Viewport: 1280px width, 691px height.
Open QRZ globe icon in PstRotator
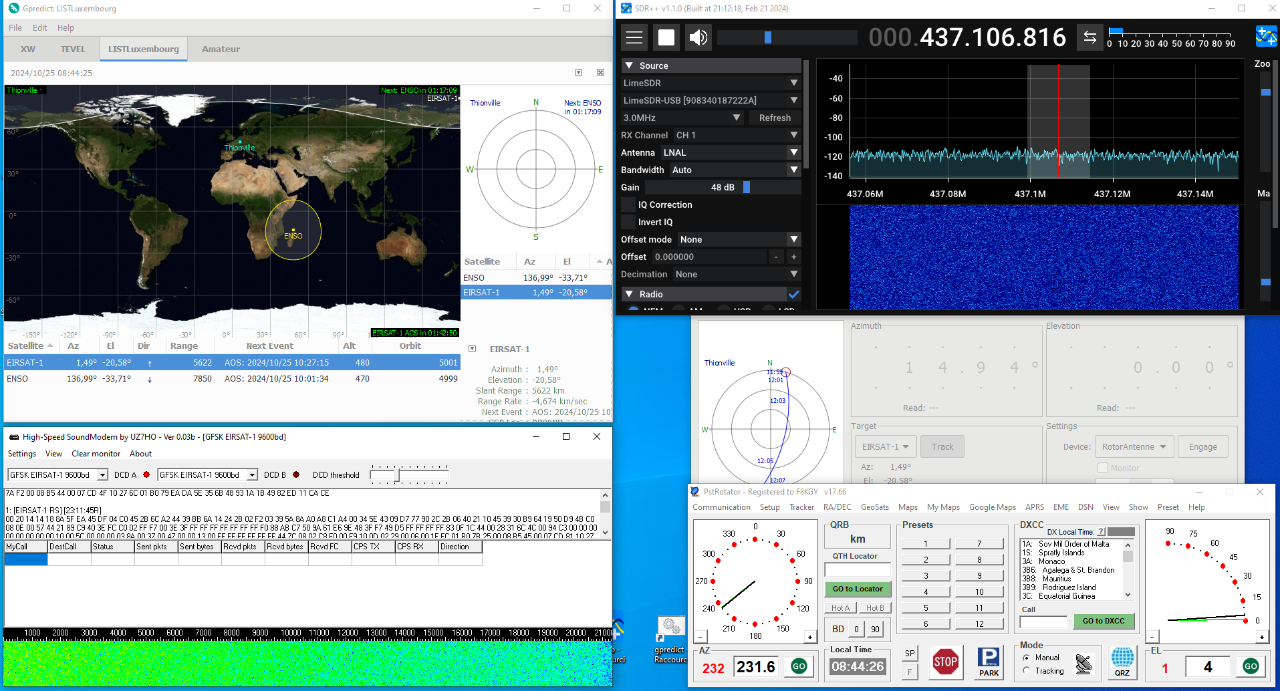(1122, 662)
